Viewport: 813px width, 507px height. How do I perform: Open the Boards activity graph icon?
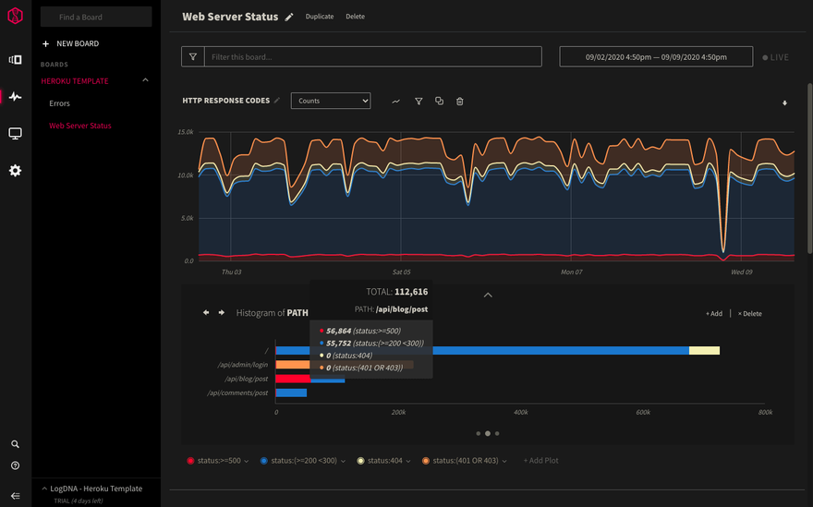pos(15,96)
